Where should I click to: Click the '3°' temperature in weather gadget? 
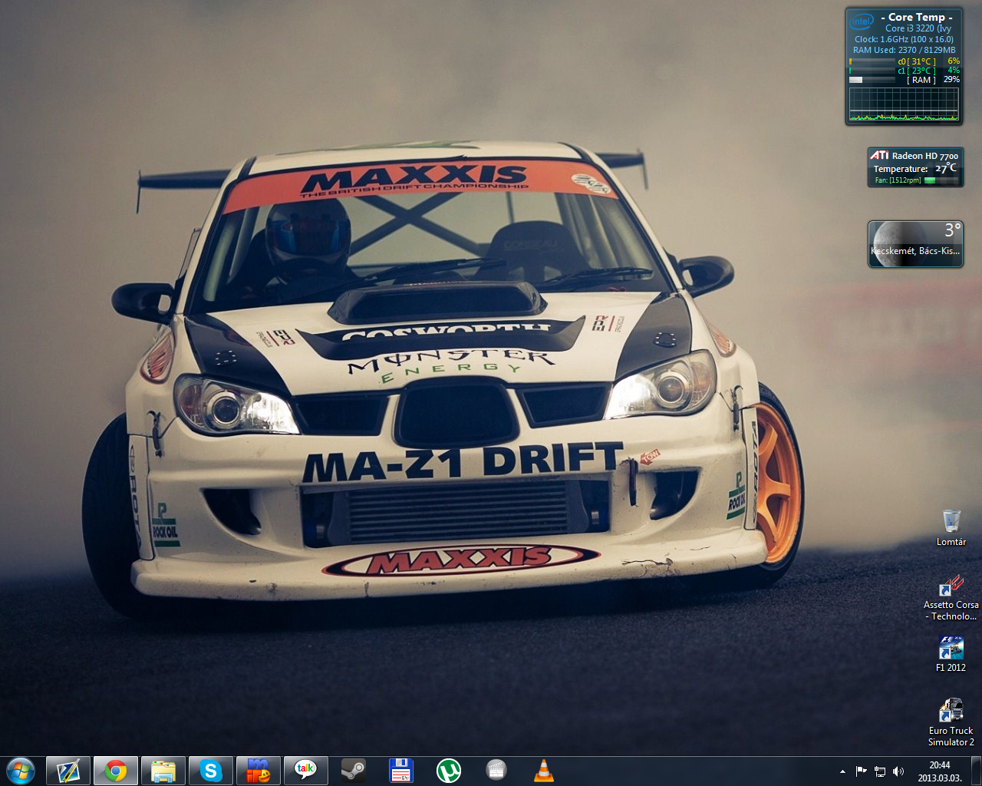point(952,230)
